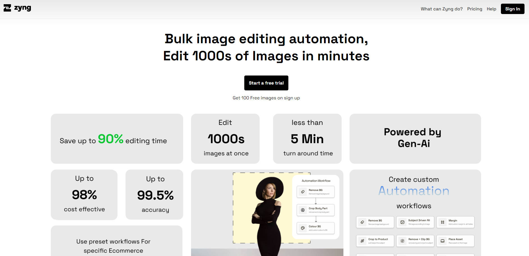Click the Sign In button
The image size is (529, 256).
[513, 9]
